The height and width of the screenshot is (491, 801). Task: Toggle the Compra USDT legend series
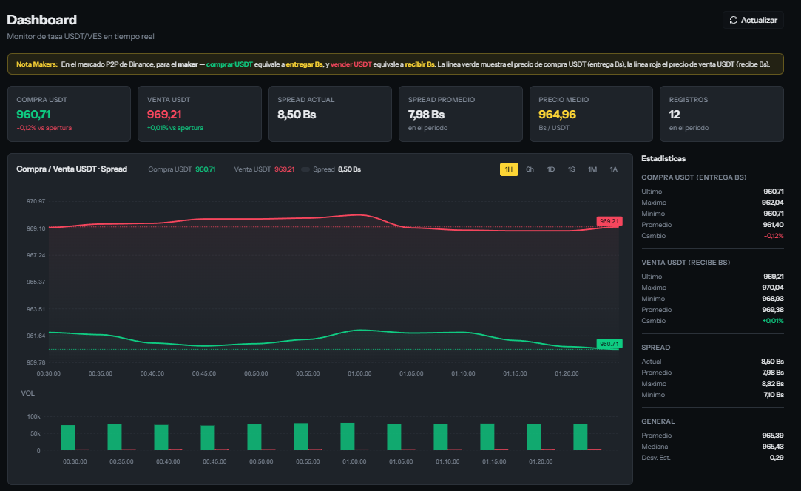click(x=176, y=169)
